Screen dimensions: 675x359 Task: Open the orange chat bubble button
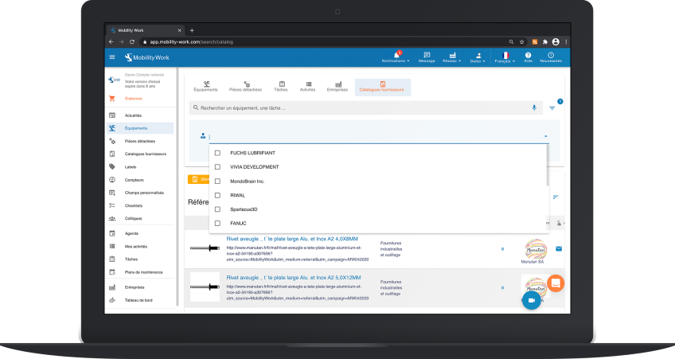tap(556, 283)
